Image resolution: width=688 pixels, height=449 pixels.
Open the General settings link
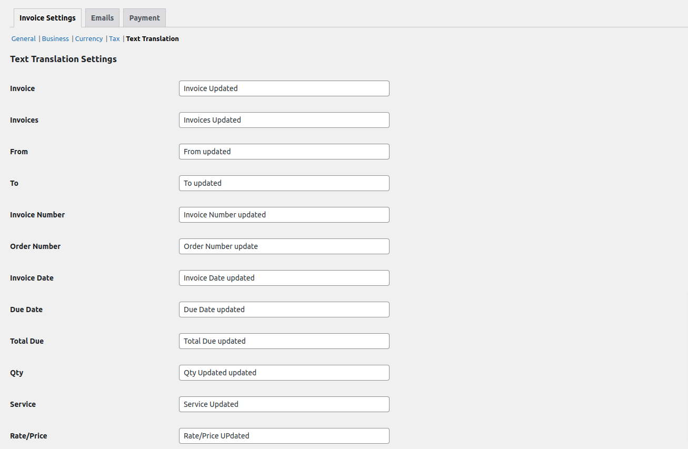pyautogui.click(x=23, y=38)
